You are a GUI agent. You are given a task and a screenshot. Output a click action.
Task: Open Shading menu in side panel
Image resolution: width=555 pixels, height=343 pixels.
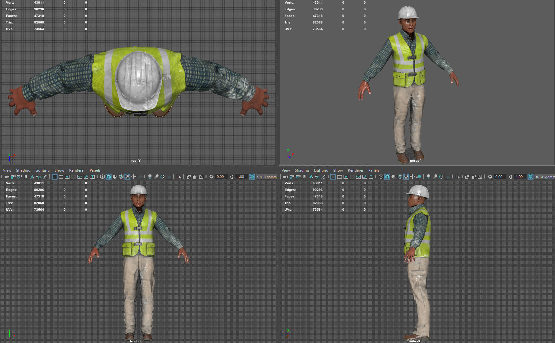[x=302, y=170]
